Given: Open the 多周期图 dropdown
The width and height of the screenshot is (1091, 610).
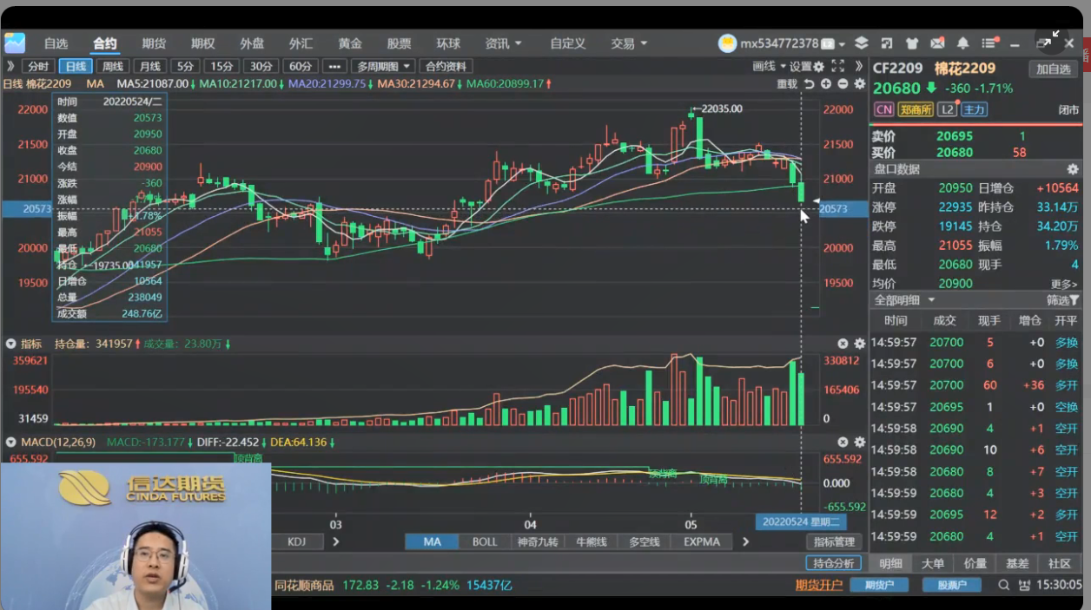Looking at the screenshot, I should point(382,66).
